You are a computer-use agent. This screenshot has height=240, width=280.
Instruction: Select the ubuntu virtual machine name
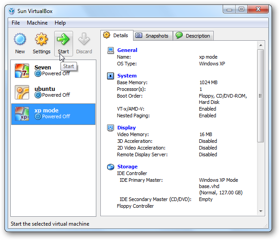coord(45,89)
